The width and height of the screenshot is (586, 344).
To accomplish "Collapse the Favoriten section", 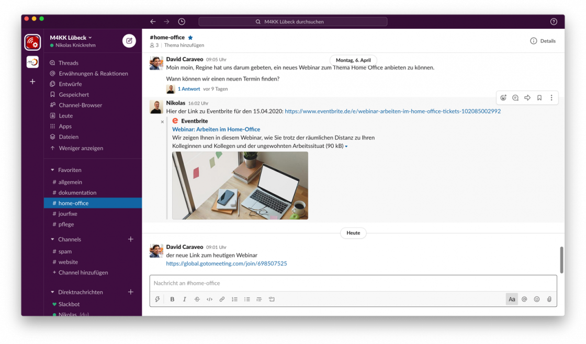I will point(52,170).
